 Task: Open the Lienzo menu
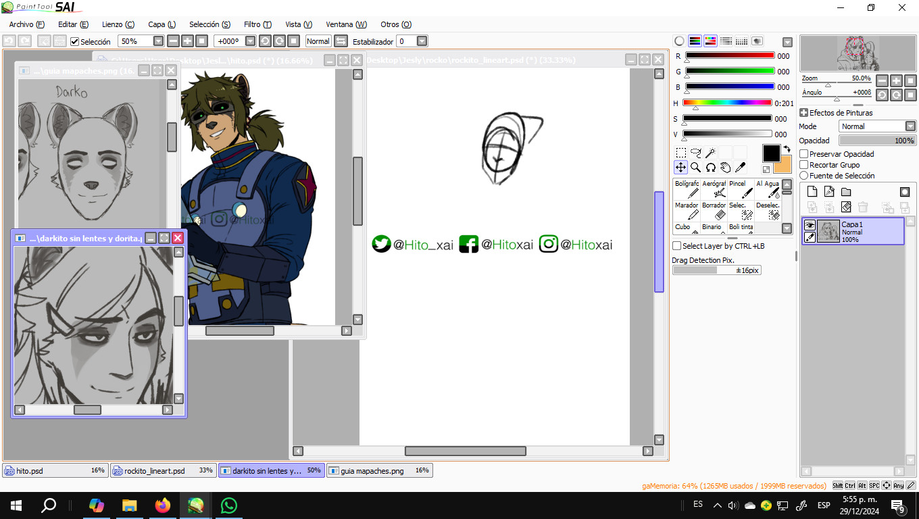pyautogui.click(x=118, y=24)
